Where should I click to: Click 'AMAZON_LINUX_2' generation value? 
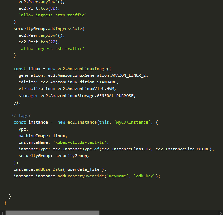pos(129,75)
